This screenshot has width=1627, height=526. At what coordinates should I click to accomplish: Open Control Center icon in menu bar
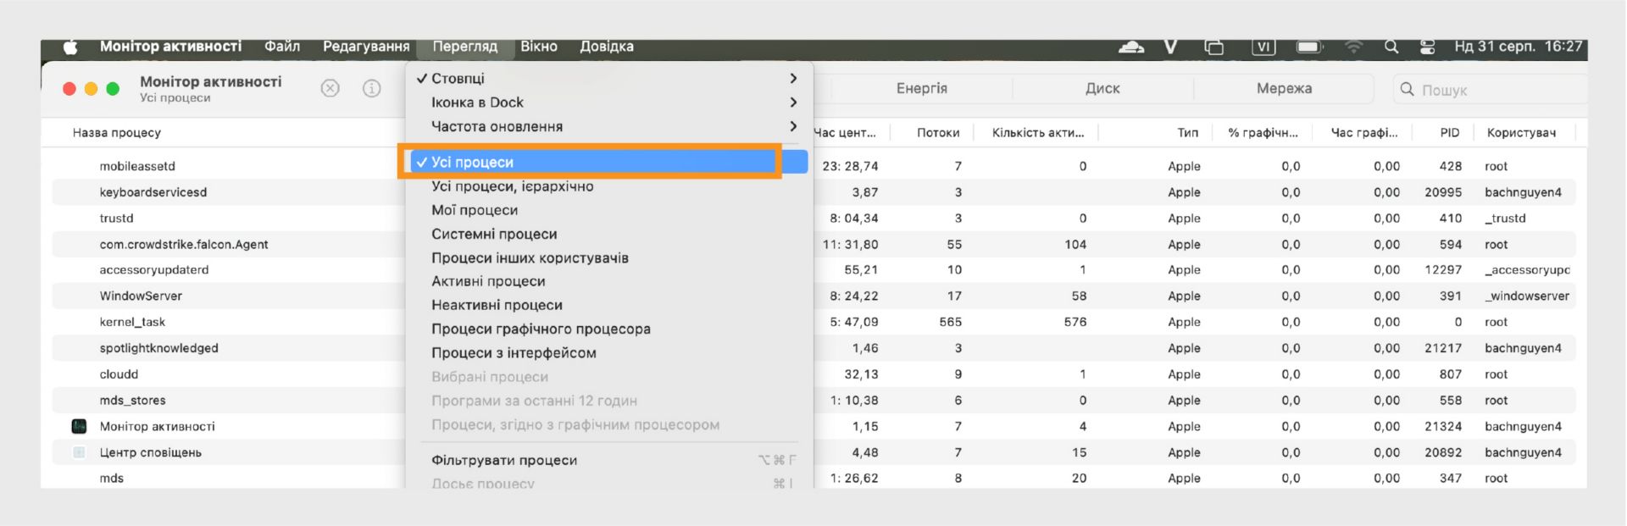point(1427,47)
